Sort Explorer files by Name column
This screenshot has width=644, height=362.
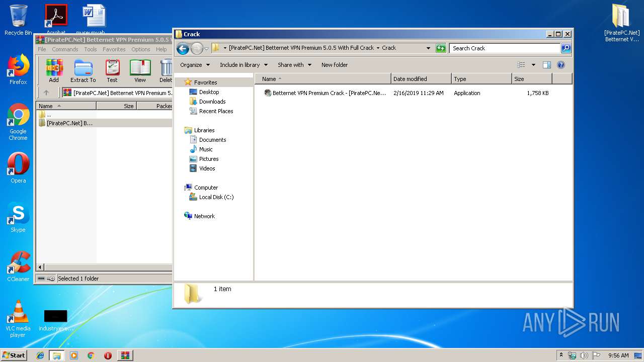click(323, 79)
